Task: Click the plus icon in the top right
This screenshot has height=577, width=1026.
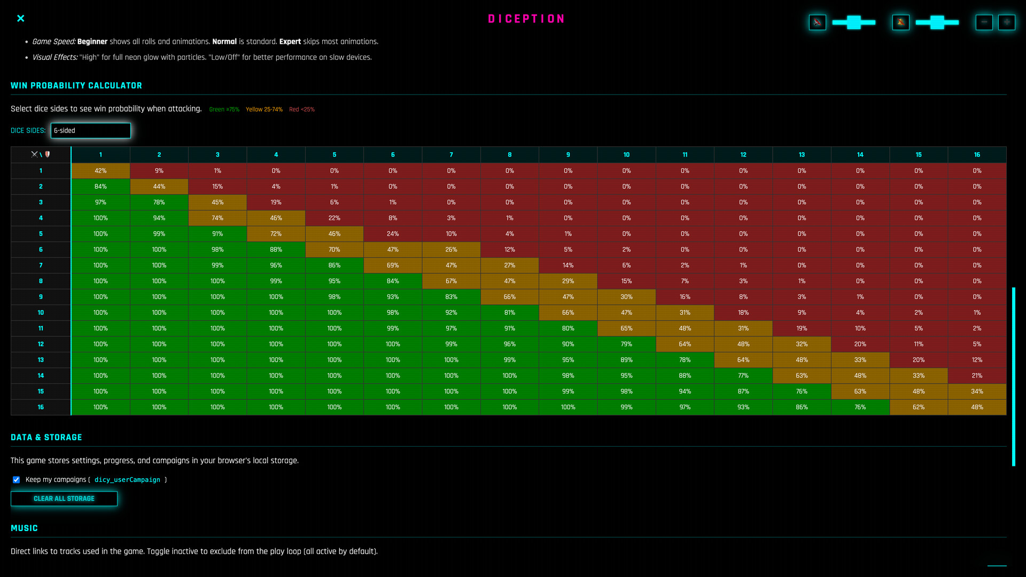Action: click(1007, 22)
